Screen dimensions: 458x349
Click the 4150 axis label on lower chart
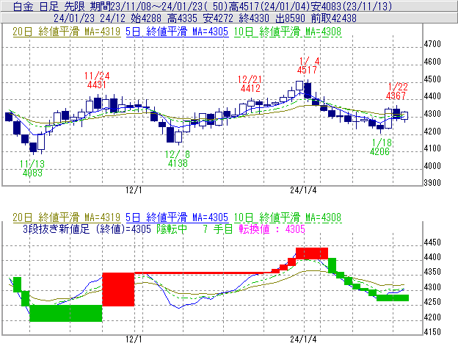432,332
